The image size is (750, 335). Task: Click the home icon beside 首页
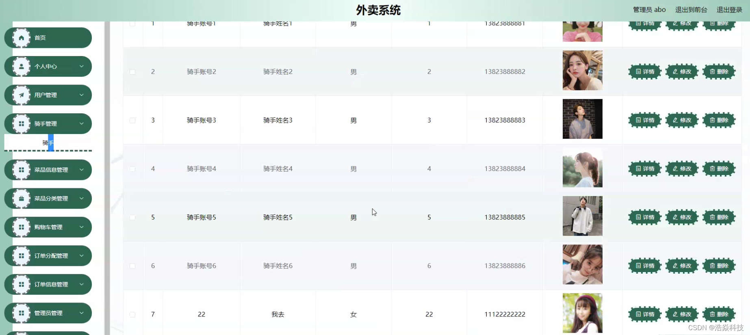tap(22, 38)
